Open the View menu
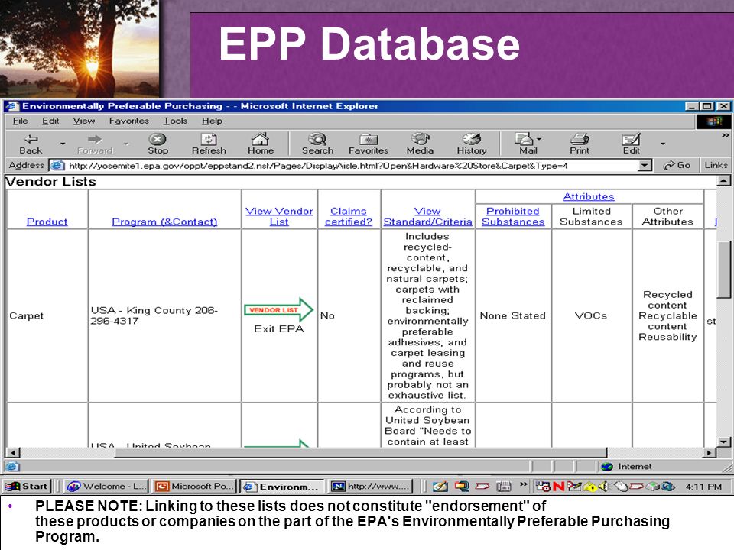Image resolution: width=734 pixels, height=550 pixels. click(x=84, y=121)
